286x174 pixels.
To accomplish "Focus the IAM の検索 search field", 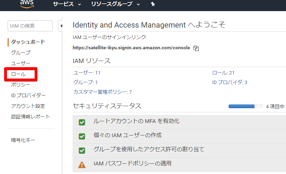I will (x=30, y=26).
